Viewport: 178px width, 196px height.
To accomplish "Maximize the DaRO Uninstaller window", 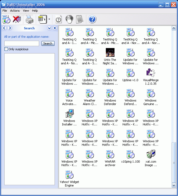I will pyautogui.click(x=167, y=5).
